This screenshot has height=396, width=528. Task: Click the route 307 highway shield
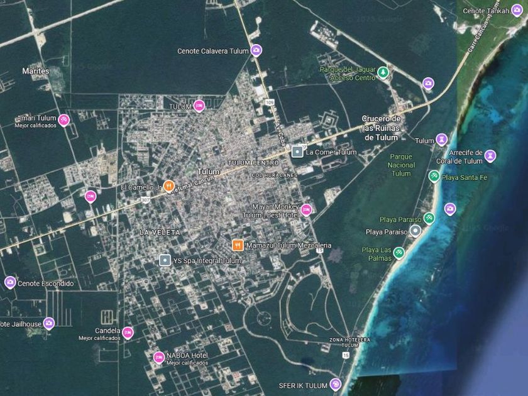[145, 200]
